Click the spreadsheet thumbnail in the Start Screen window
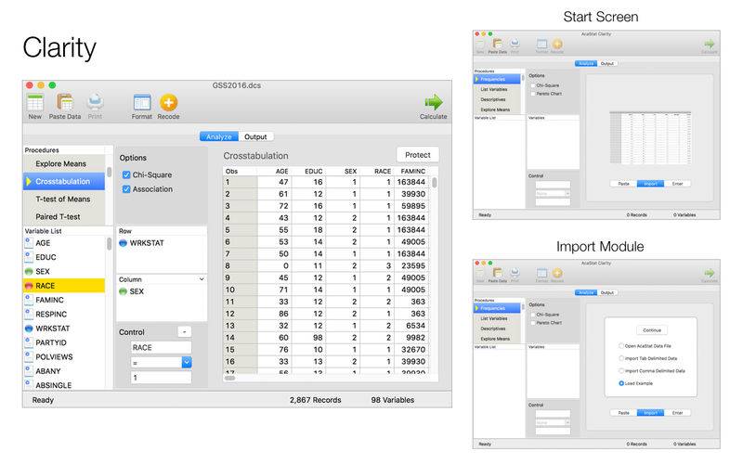This screenshot has width=743, height=464. (x=650, y=138)
